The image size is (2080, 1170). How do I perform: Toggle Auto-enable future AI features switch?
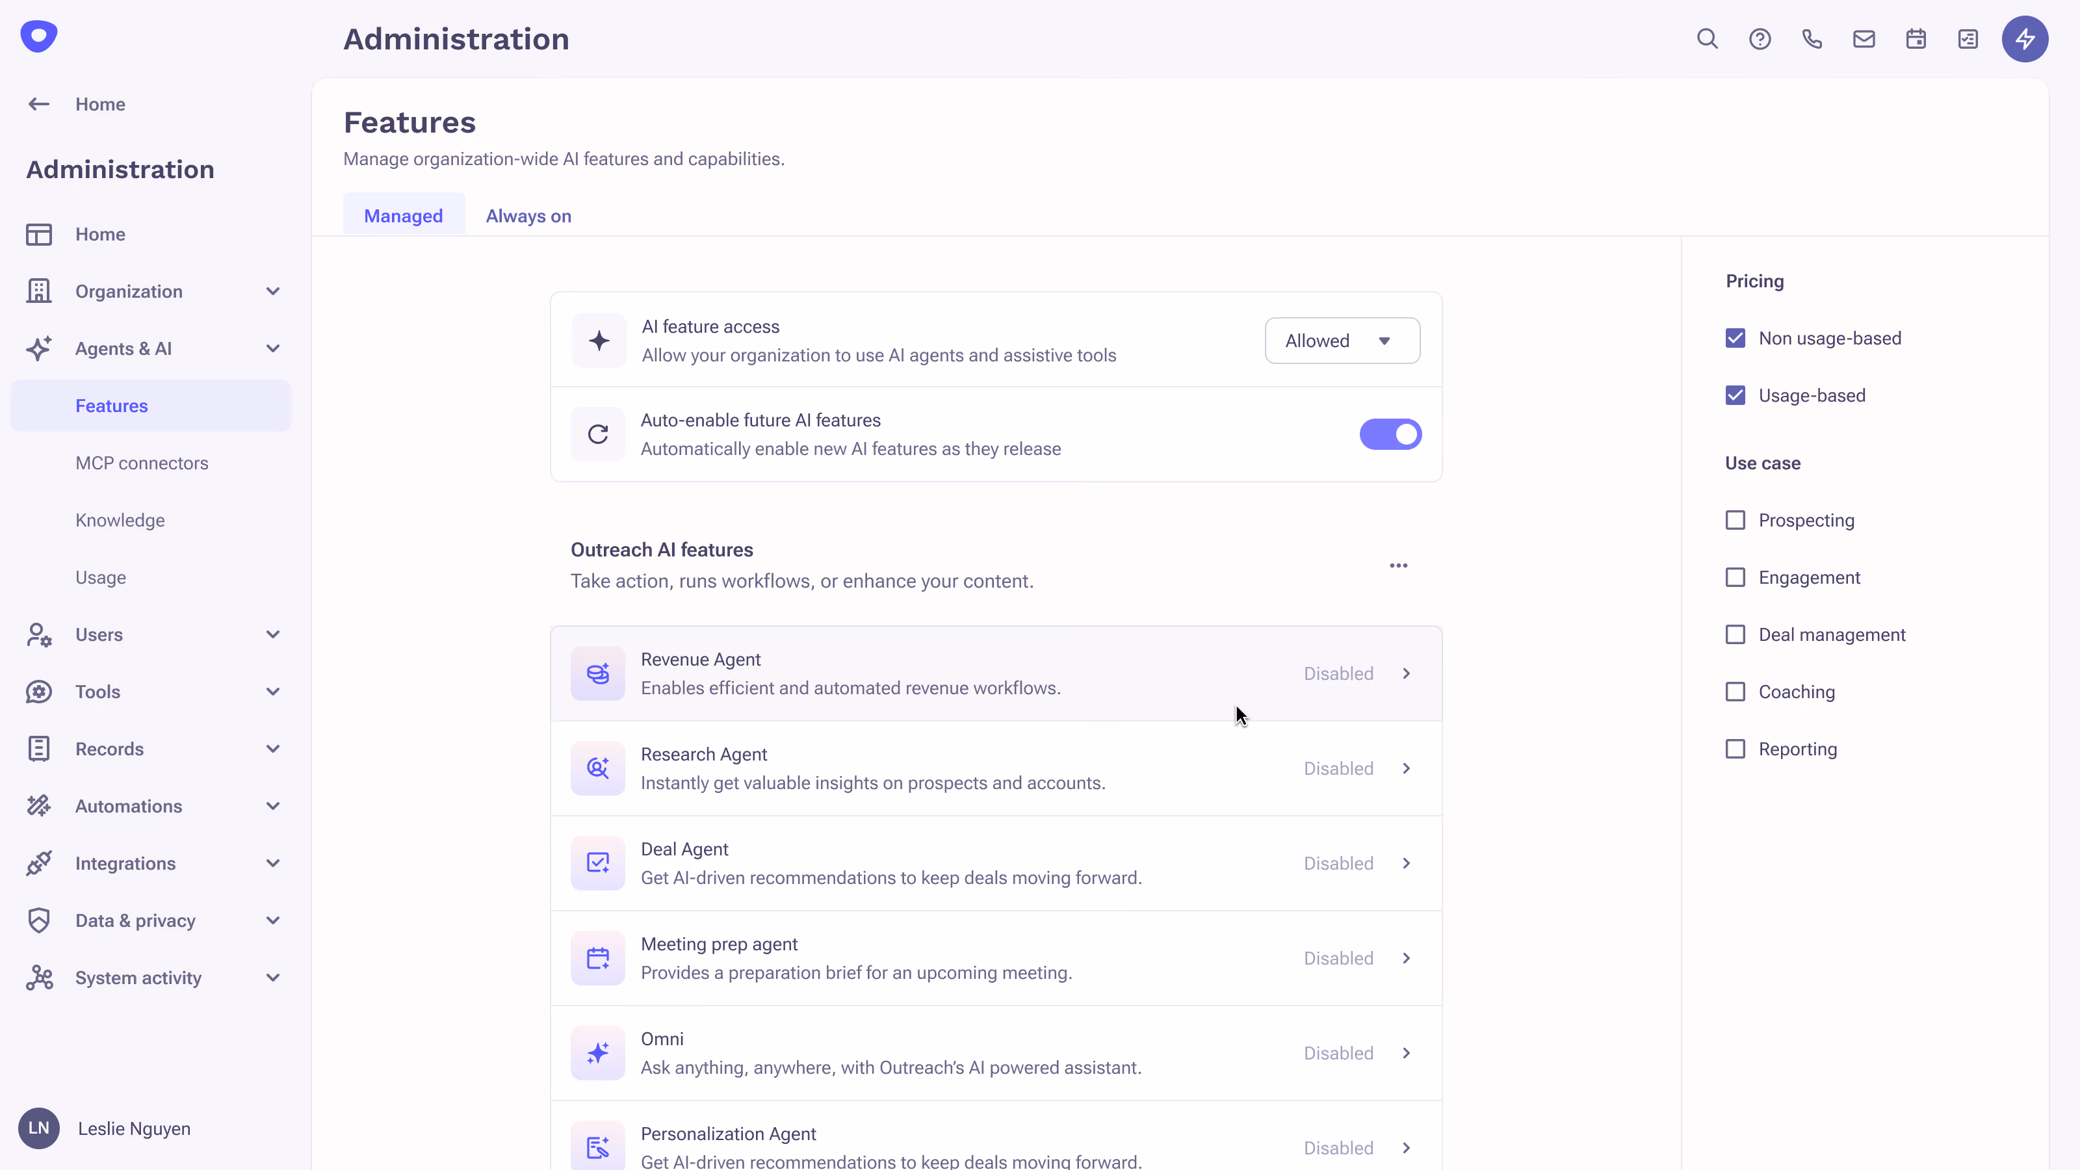1390,434
